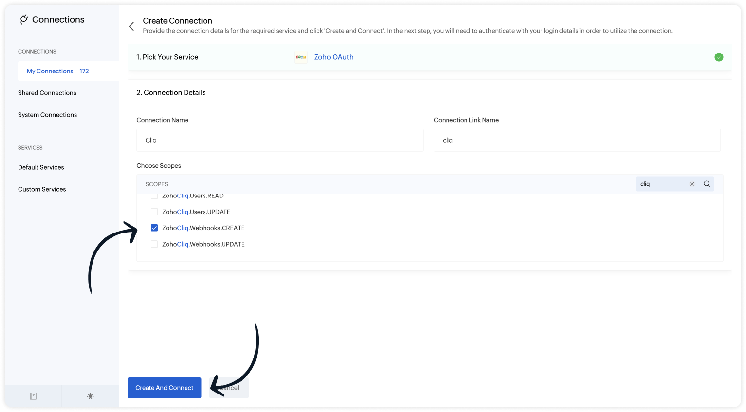The width and height of the screenshot is (746, 412).
Task: Click the Connection Name input field
Action: 280,140
